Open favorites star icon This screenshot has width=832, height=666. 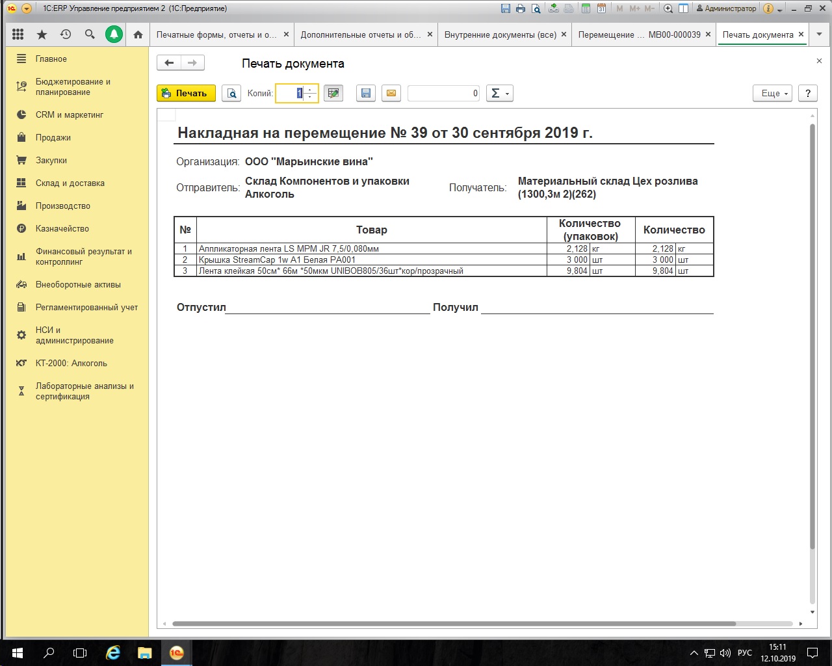42,34
